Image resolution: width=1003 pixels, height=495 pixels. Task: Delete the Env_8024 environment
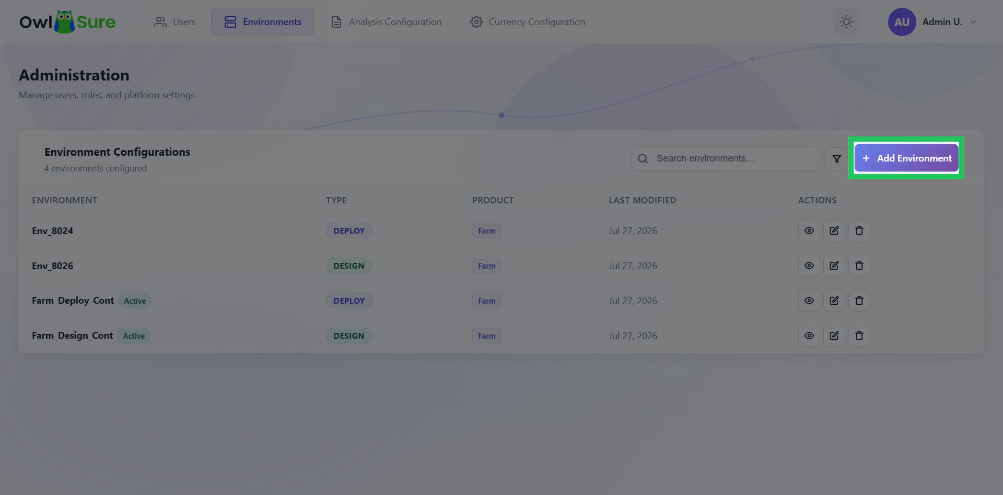tap(859, 231)
